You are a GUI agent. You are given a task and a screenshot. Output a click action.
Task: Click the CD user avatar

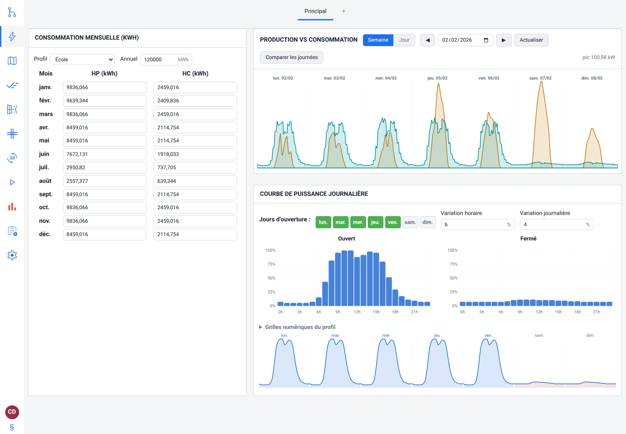(x=12, y=412)
